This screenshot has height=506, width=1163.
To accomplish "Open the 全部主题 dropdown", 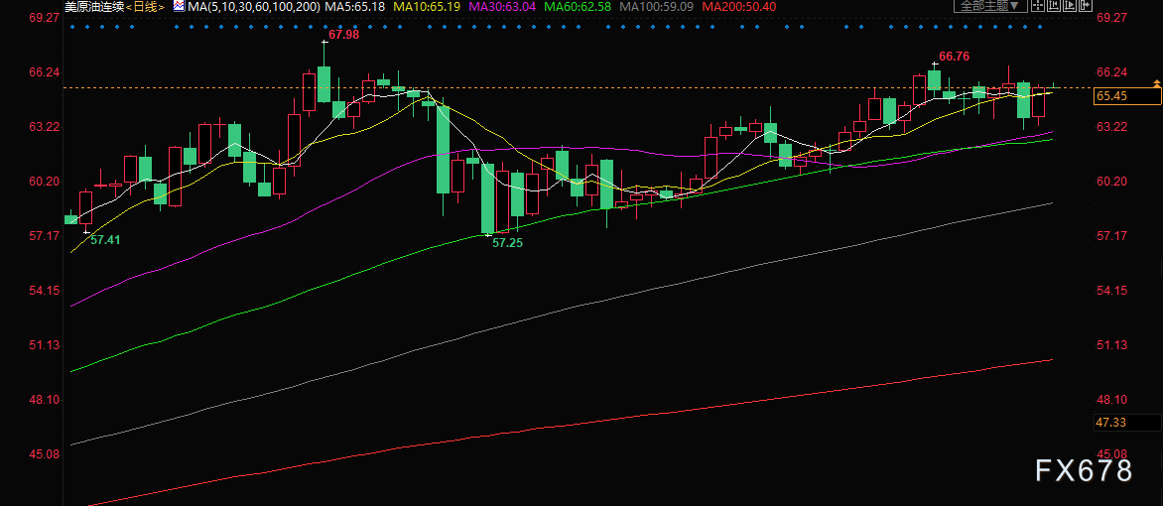I will [991, 6].
